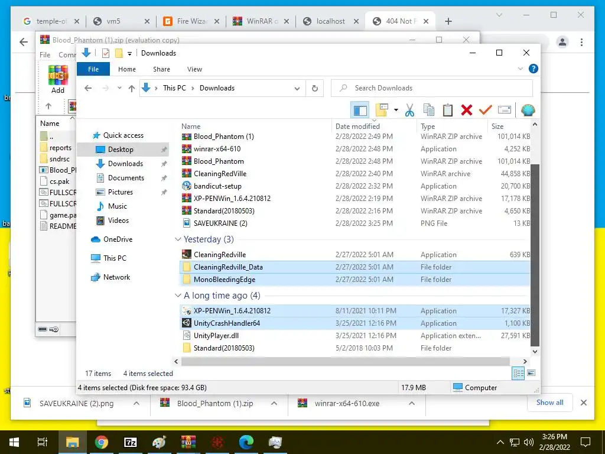This screenshot has width=605, height=454.
Task: Click the Paste clipboard icon in toolbar
Action: point(448,110)
